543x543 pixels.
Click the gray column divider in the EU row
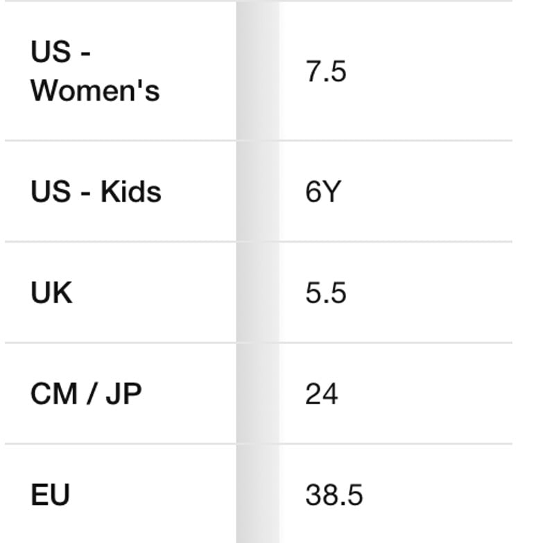[258, 494]
